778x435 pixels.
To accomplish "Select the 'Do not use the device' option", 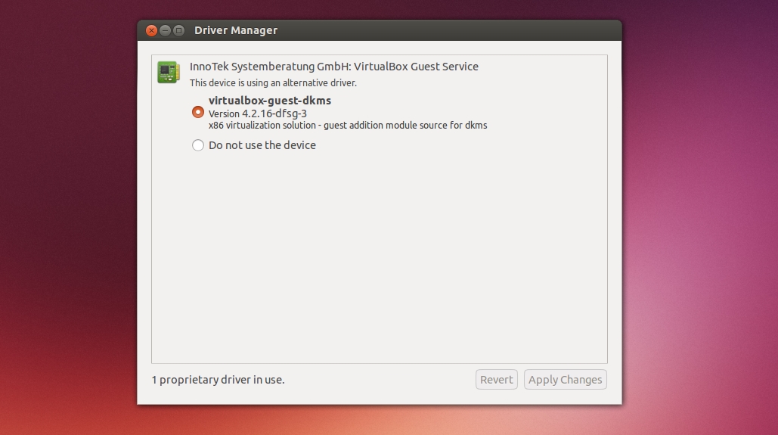I will pos(198,145).
